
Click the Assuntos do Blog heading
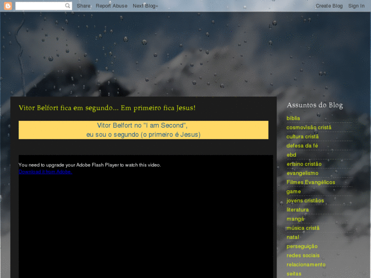(315, 105)
